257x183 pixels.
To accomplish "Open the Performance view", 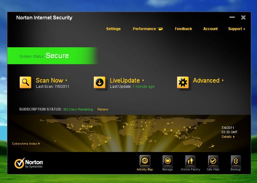I will 144,29.
